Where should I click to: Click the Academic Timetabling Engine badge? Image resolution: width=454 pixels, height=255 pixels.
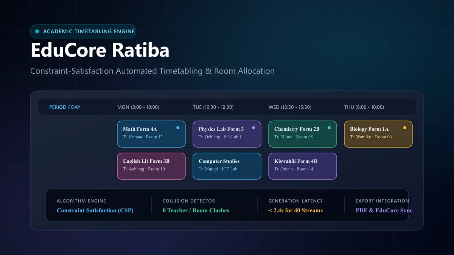[x=83, y=31]
